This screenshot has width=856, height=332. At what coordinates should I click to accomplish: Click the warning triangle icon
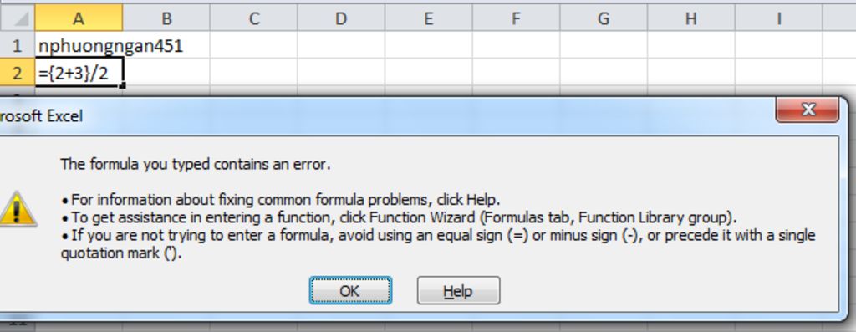click(17, 209)
